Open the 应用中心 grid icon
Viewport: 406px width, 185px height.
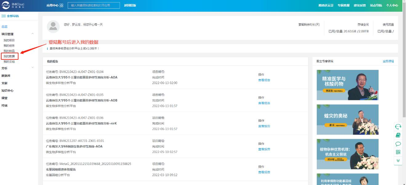(x=61, y=6)
